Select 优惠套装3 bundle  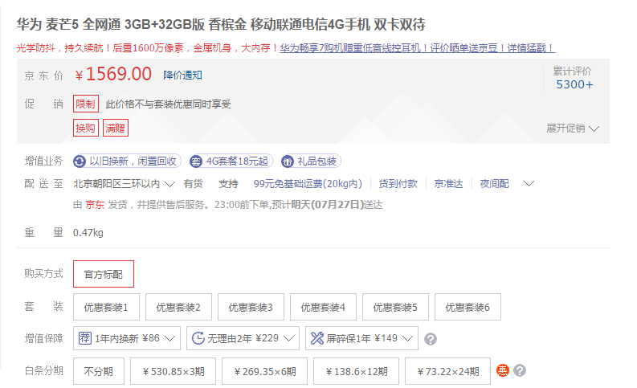coord(251,307)
